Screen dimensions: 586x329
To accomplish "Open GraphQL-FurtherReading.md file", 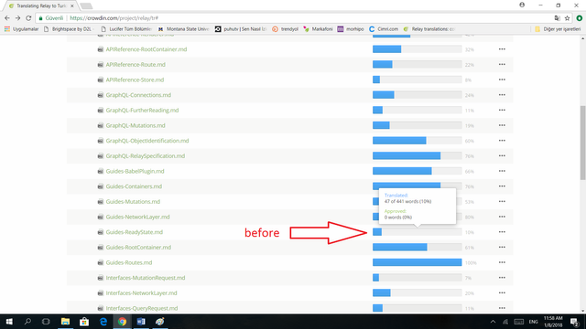I will [x=142, y=111].
